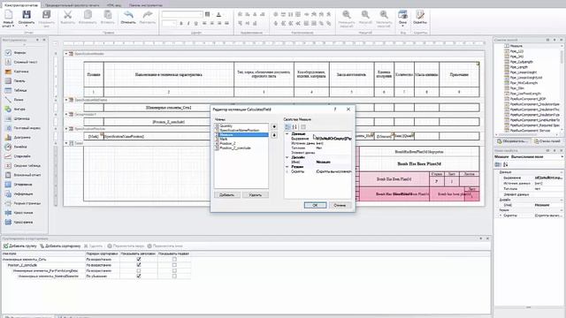Collapse the Detail band
Image resolution: width=566 pixels, height=318 pixels.
pyautogui.click(x=66, y=143)
